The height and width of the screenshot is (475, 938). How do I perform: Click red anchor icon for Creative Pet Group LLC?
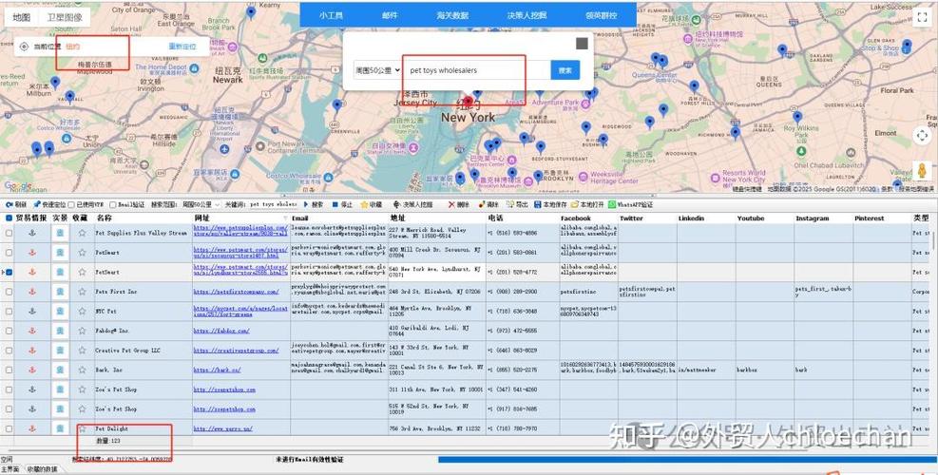click(x=32, y=350)
